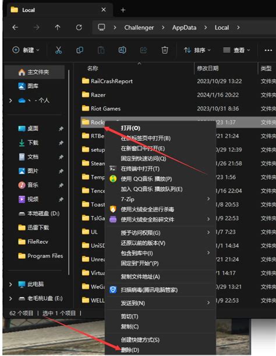
Task: Open the 查看 (View) dropdown
Action: [x=236, y=50]
